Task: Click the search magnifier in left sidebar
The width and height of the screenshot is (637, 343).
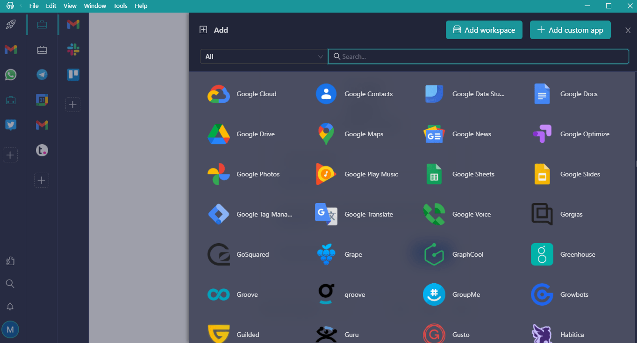Action: tap(10, 284)
